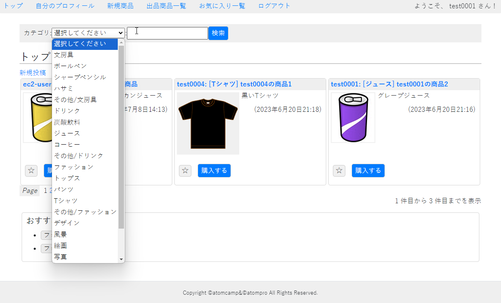Image resolution: width=501 pixels, height=303 pixels.
Task: Open 出品商品一覧 in the top navigation
Action: [x=166, y=6]
